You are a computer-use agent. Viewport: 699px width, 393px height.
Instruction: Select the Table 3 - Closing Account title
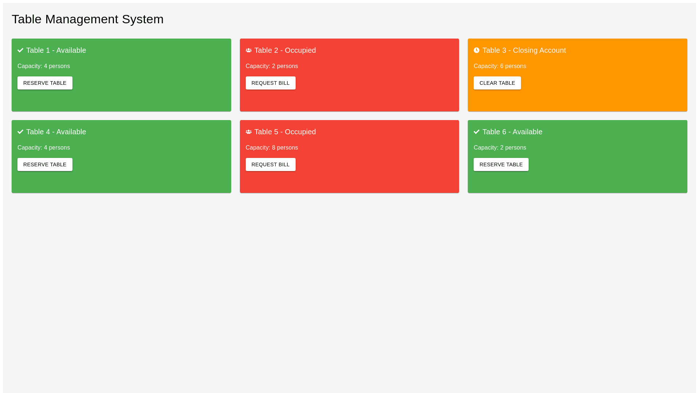[524, 50]
